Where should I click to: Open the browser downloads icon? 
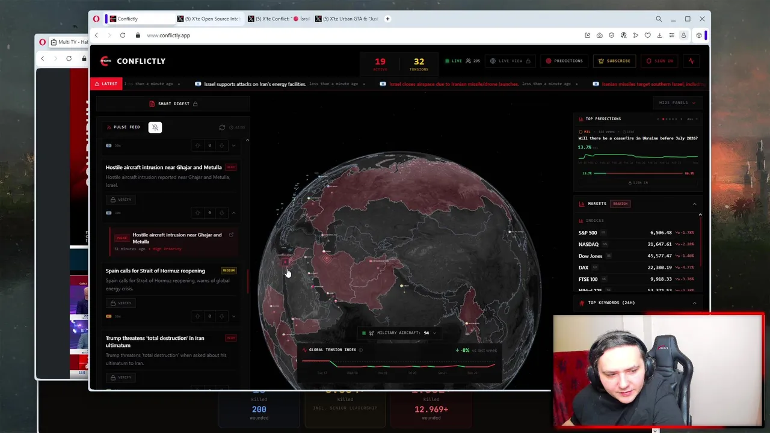[x=659, y=35]
